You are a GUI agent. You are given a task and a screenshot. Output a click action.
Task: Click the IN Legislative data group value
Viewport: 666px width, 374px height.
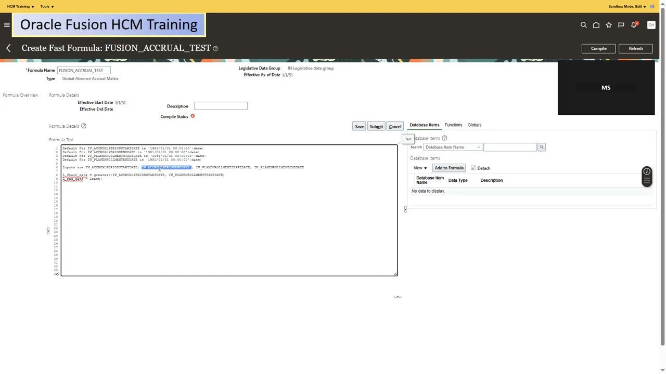[311, 68]
